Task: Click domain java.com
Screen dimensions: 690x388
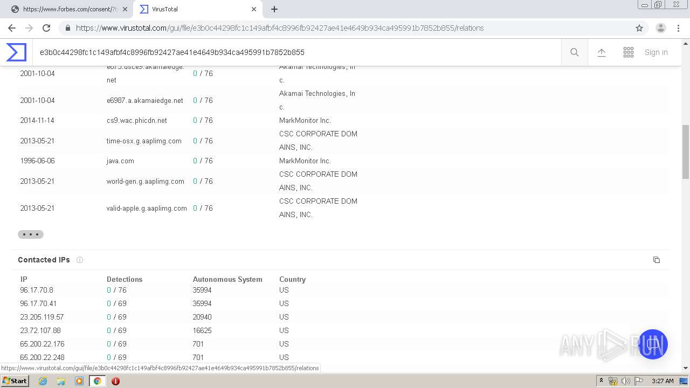Action: pyautogui.click(x=120, y=161)
